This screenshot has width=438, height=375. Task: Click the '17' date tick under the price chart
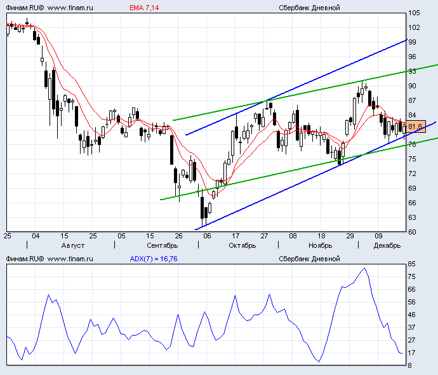[x=236, y=236]
